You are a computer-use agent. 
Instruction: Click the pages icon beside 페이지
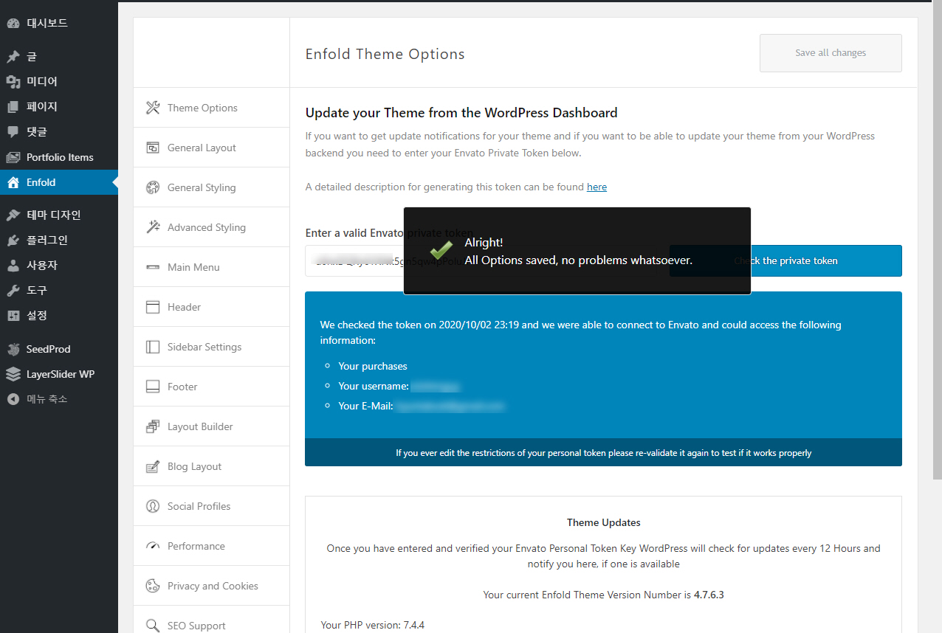pos(13,107)
